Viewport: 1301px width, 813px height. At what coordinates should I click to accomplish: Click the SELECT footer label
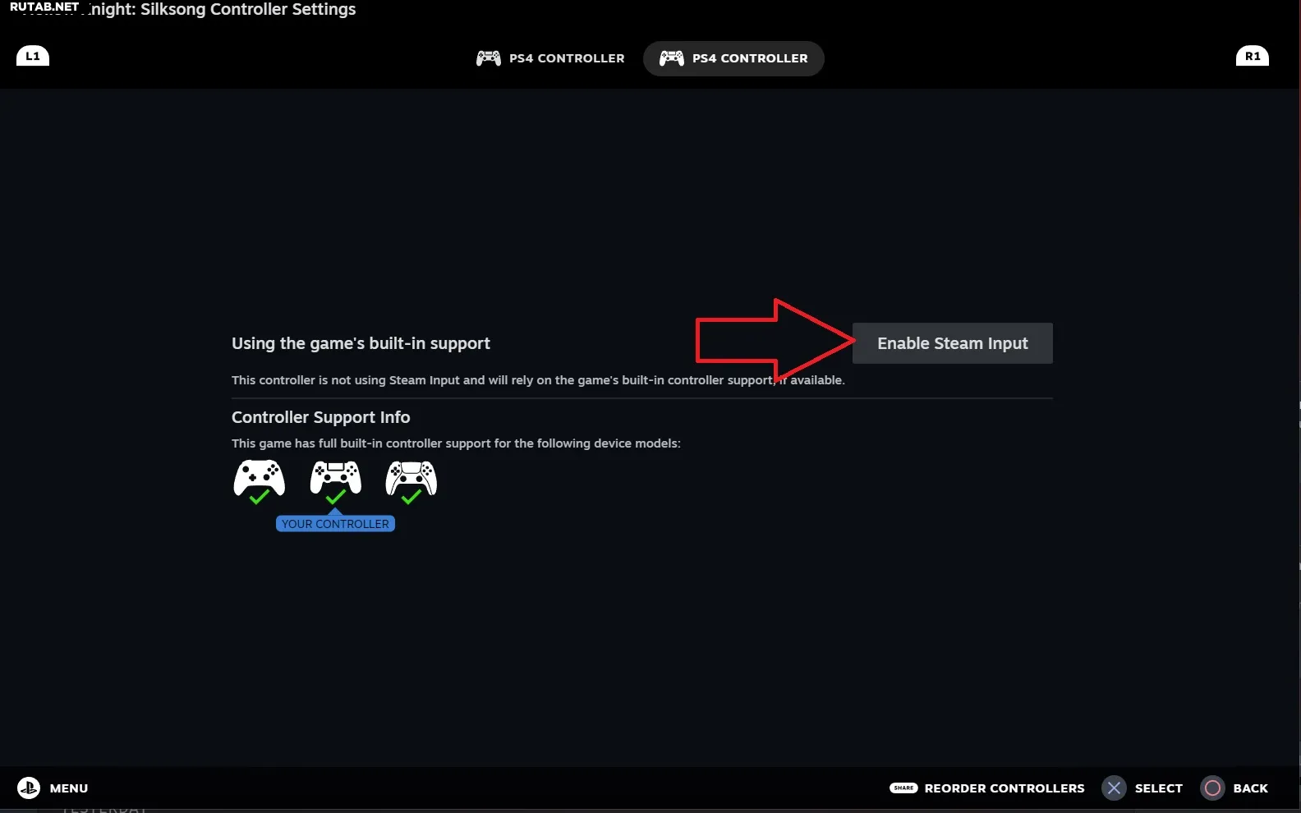[x=1159, y=788]
